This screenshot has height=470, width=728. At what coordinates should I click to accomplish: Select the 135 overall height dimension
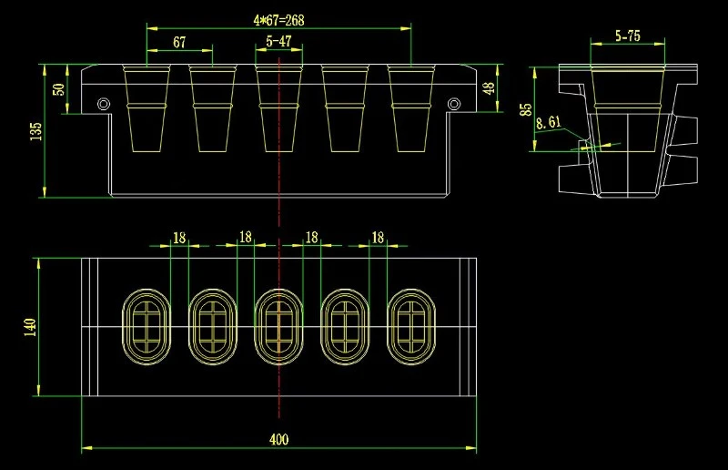click(35, 131)
